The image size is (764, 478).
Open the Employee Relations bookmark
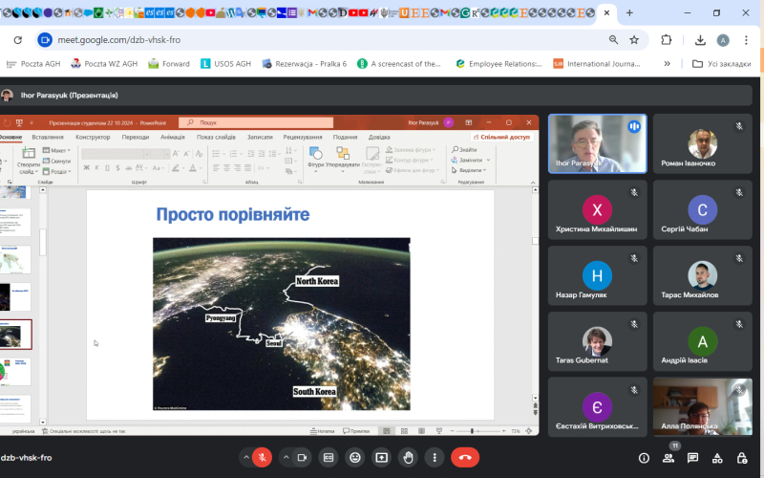499,64
